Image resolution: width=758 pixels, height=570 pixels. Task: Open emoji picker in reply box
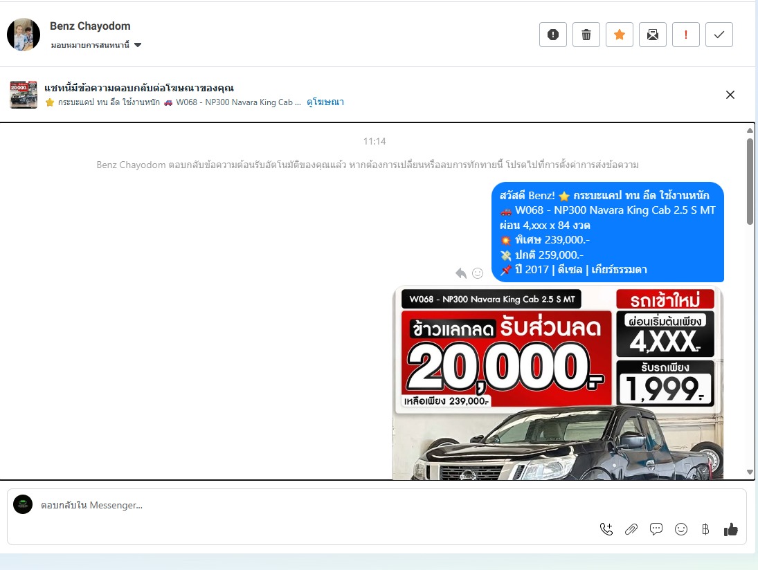(681, 529)
